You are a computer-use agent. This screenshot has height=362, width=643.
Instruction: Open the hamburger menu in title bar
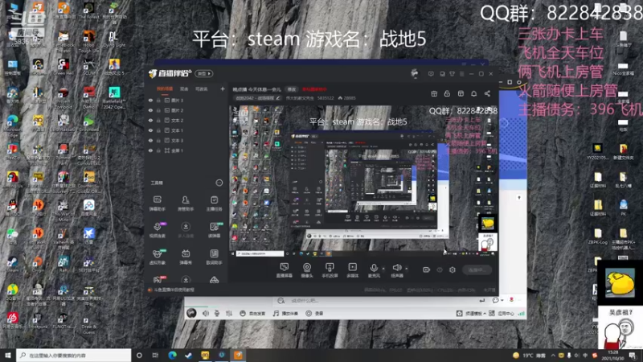(461, 74)
